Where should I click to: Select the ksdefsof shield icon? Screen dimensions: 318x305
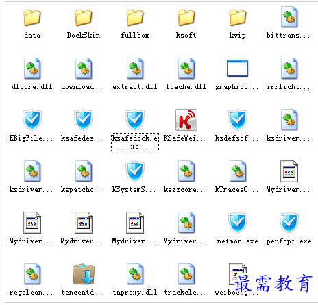[238, 120]
